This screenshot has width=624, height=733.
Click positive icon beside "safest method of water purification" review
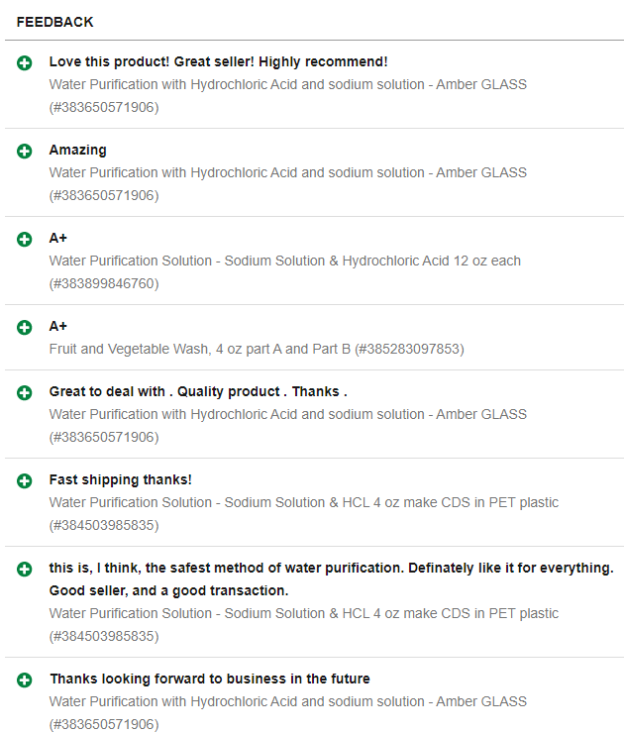(x=25, y=570)
